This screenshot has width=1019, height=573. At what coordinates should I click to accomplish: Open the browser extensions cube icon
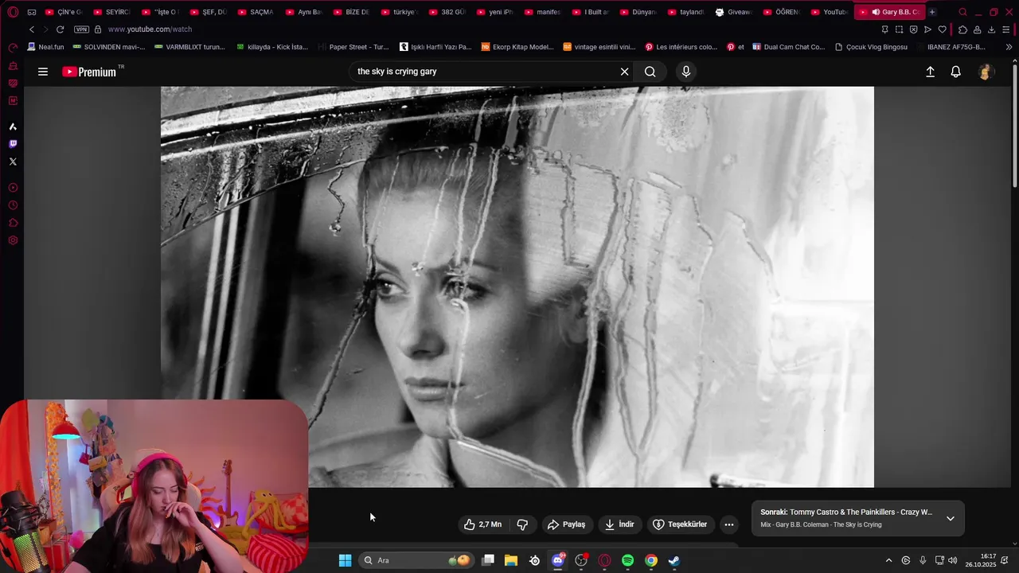[962, 29]
